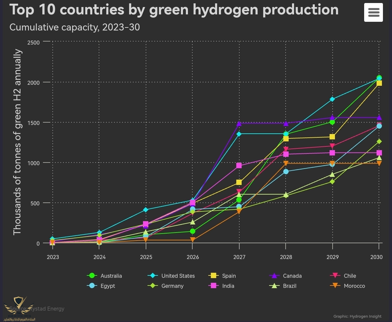Toggle the Morocco legend item

click(347, 285)
